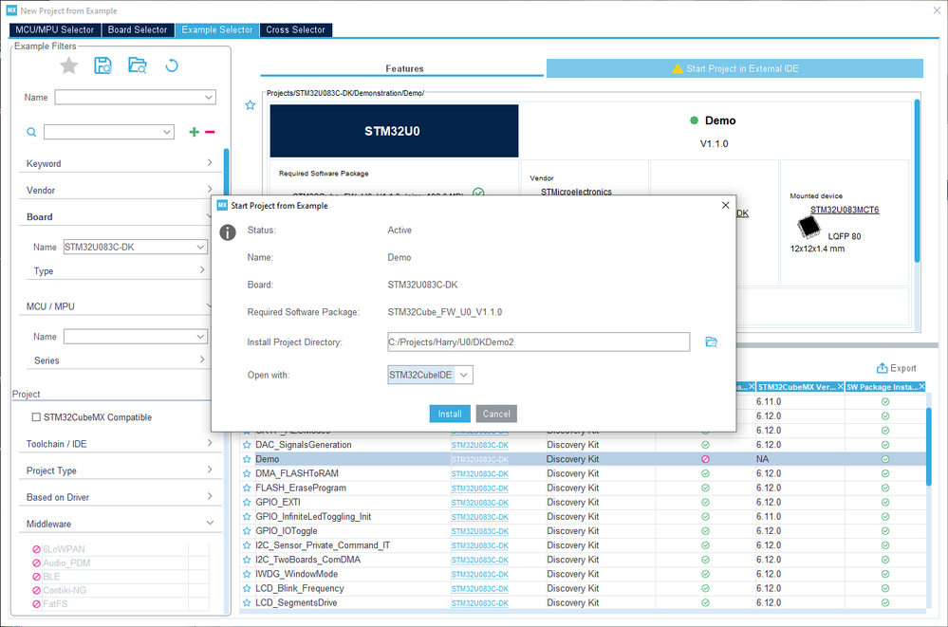The height and width of the screenshot is (627, 948).
Task: Favorite the LCD_SegmentsDrive example star
Action: pyautogui.click(x=247, y=603)
